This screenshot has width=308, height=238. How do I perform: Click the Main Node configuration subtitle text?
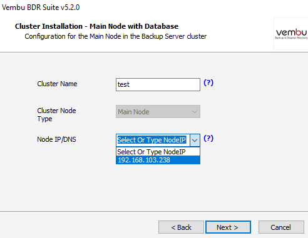[x=116, y=36]
